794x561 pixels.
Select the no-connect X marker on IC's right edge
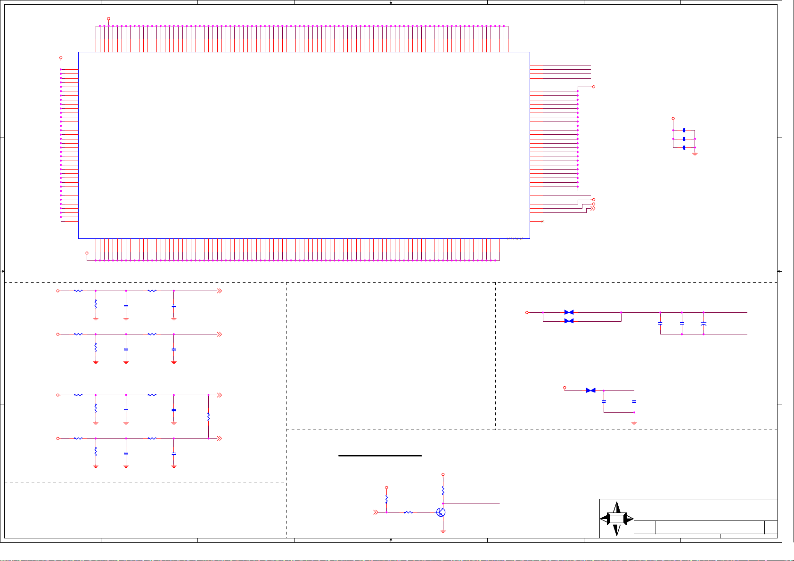pos(542,221)
